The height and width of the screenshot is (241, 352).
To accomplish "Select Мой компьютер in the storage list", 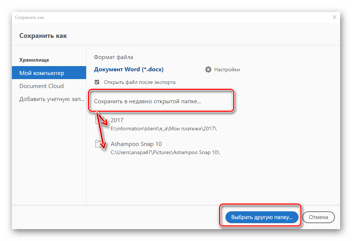I will point(49,73).
